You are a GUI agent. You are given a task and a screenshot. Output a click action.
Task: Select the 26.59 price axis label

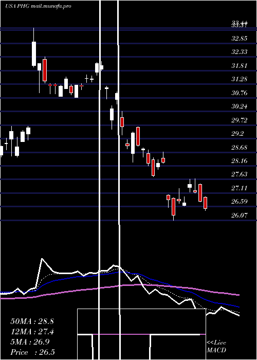coord(240,202)
